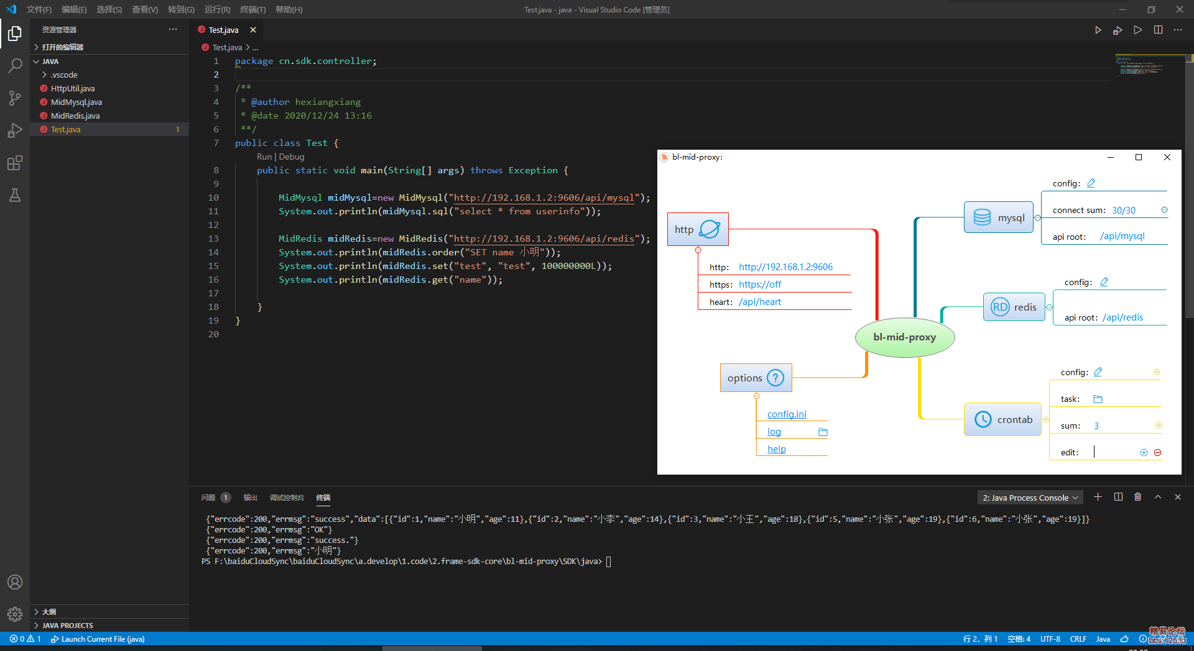Open the config.ini link
The width and height of the screenshot is (1194, 651).
tap(787, 414)
